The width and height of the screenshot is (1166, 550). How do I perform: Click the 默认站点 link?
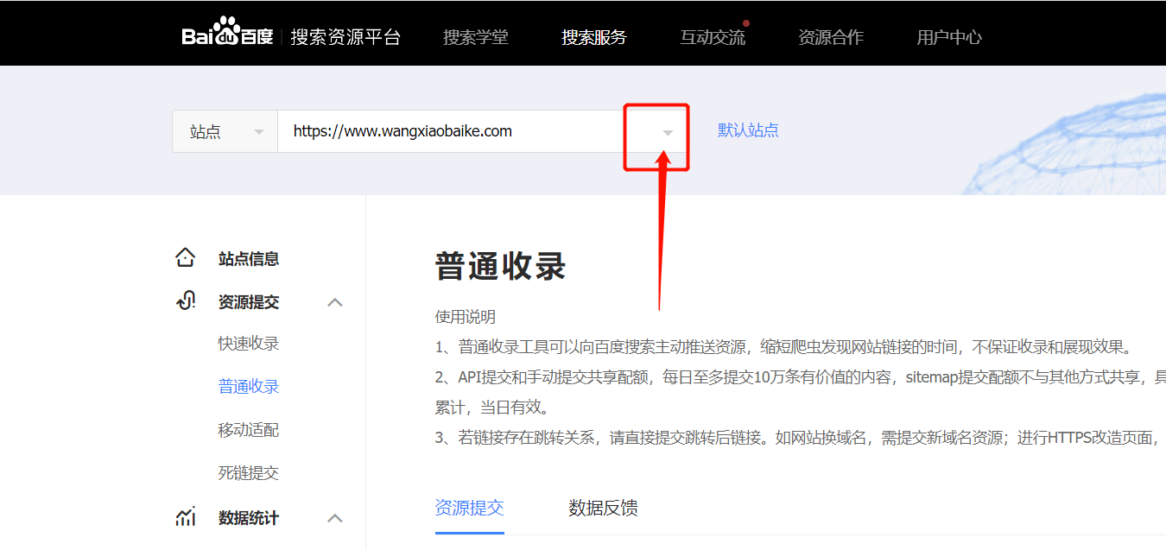(748, 130)
